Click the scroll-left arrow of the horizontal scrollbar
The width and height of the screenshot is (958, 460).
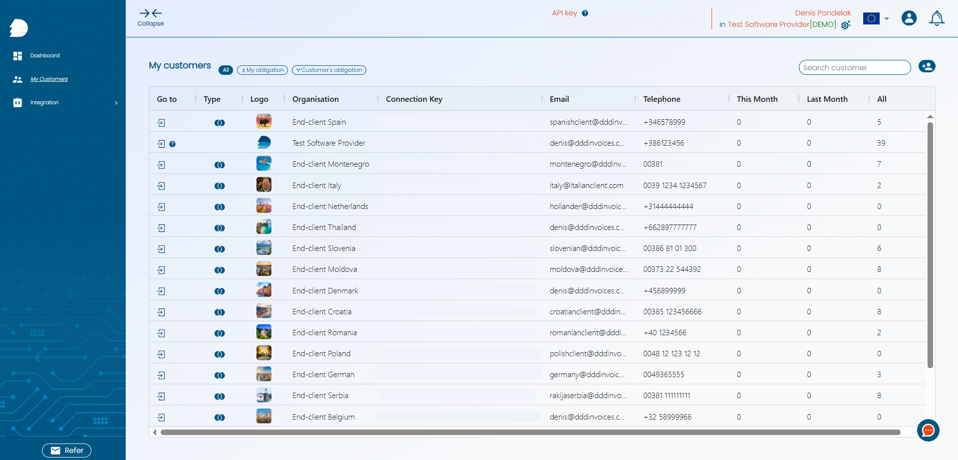click(x=155, y=433)
